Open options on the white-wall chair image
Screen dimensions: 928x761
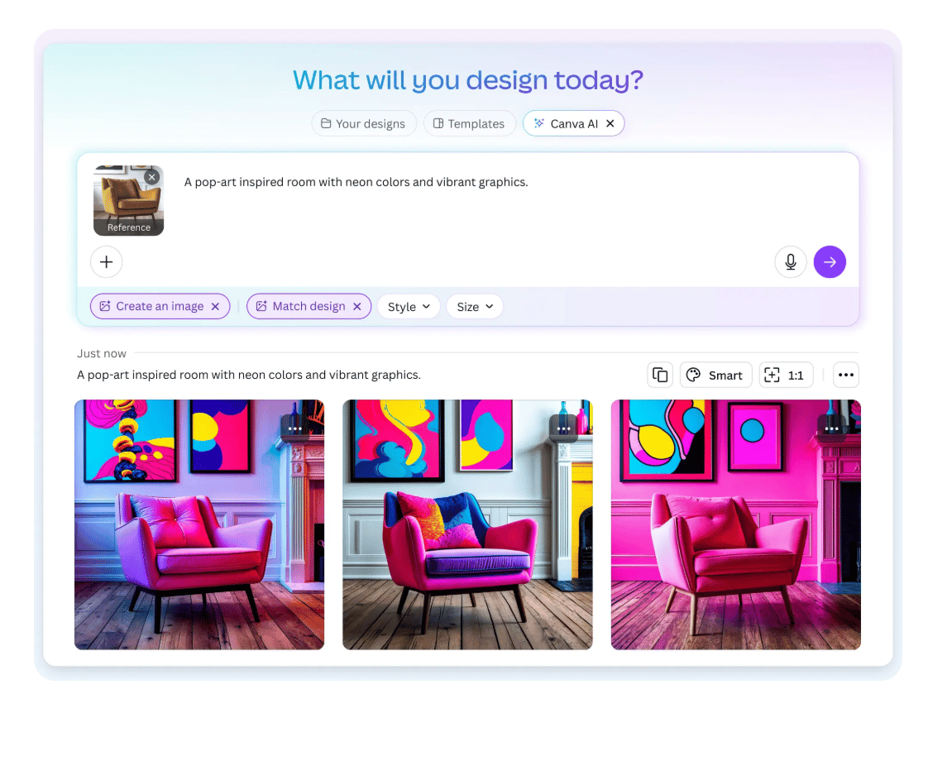563,429
